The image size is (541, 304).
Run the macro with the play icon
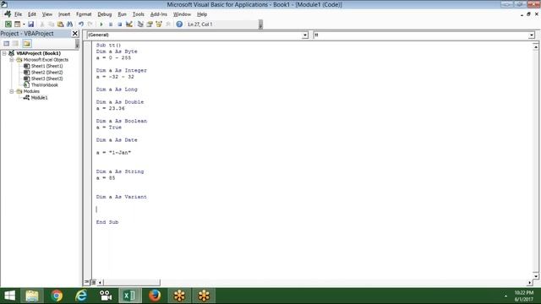101,24
